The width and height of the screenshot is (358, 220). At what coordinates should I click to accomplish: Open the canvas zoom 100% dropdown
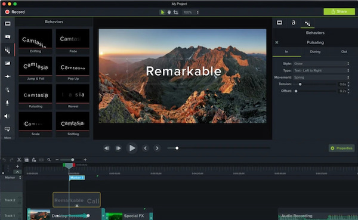point(191,13)
